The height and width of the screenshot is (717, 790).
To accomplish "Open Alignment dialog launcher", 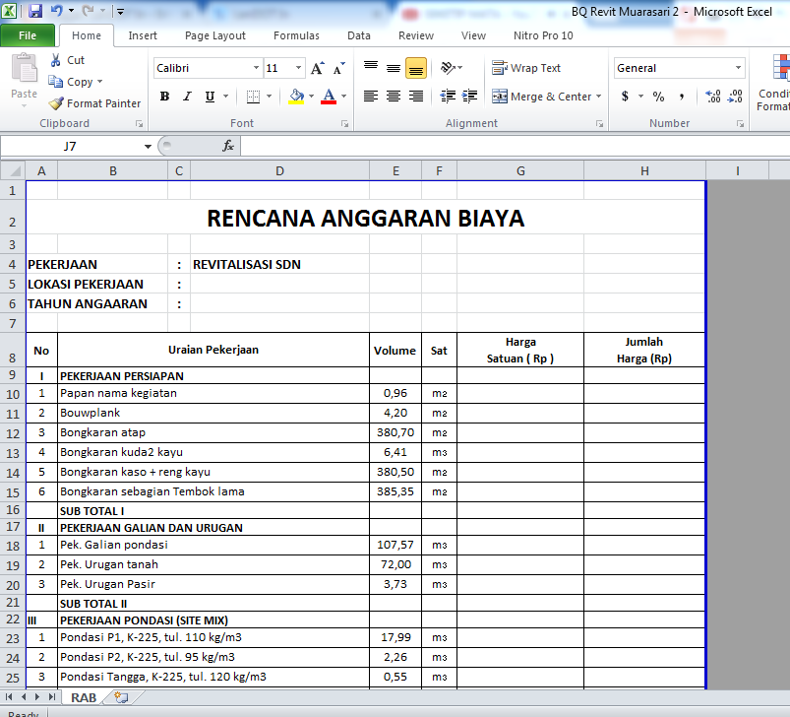I will point(599,123).
